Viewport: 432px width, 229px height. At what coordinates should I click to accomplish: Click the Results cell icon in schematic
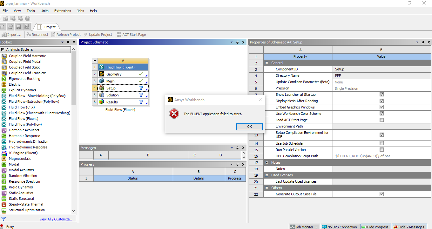pos(101,102)
